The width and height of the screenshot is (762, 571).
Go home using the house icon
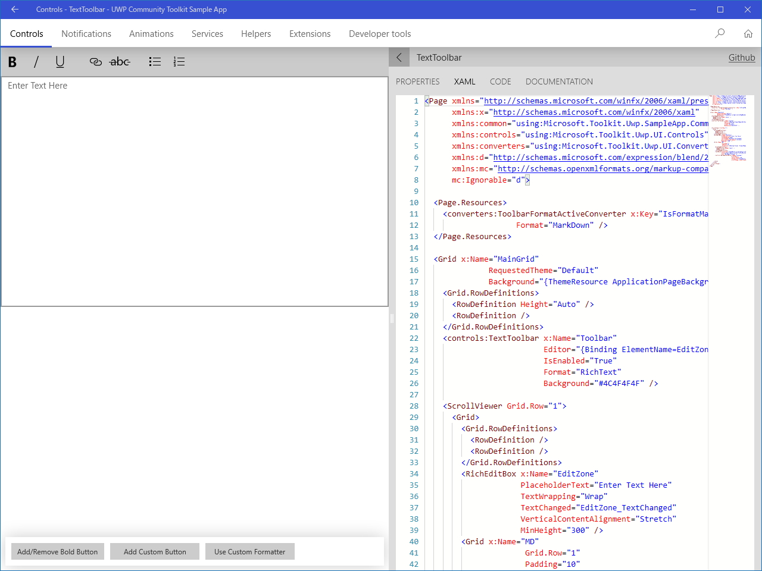[748, 33]
